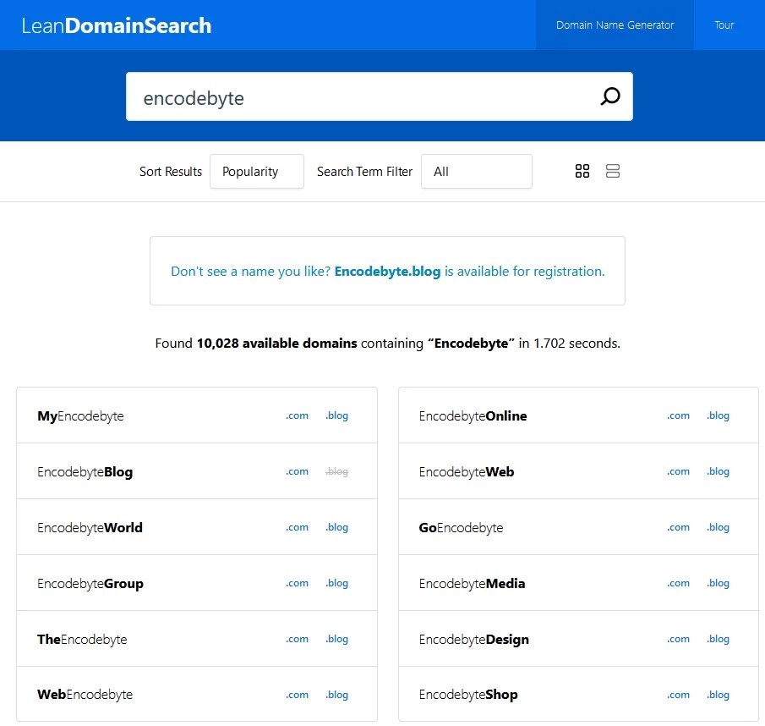Open the Search Term Filter dropdown
765x726 pixels.
(476, 171)
